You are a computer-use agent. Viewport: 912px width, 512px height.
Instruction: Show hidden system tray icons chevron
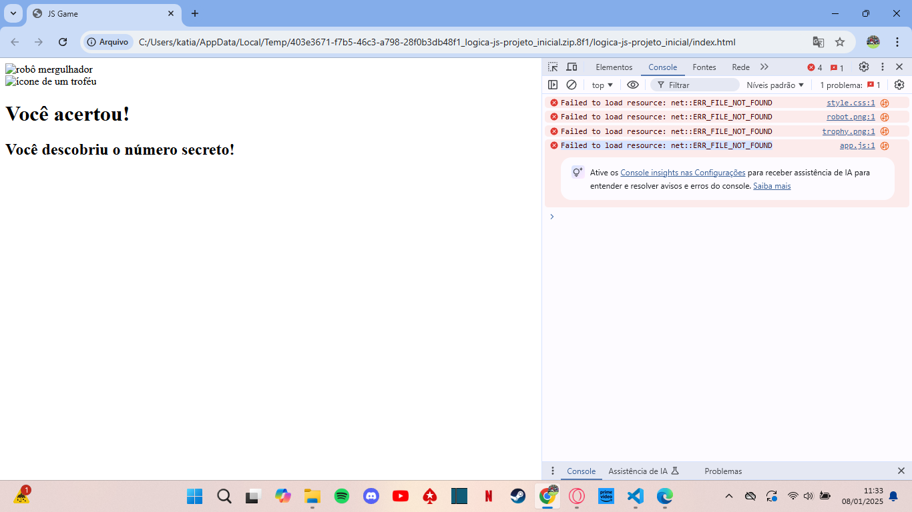[x=729, y=496]
